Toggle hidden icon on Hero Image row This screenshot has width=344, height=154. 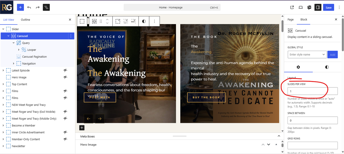point(65,77)
